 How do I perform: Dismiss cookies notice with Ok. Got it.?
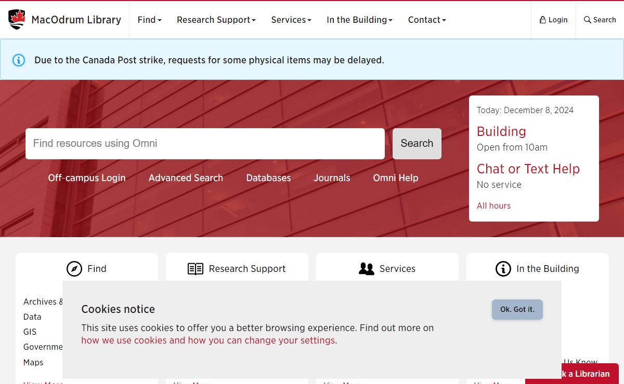coord(517,309)
